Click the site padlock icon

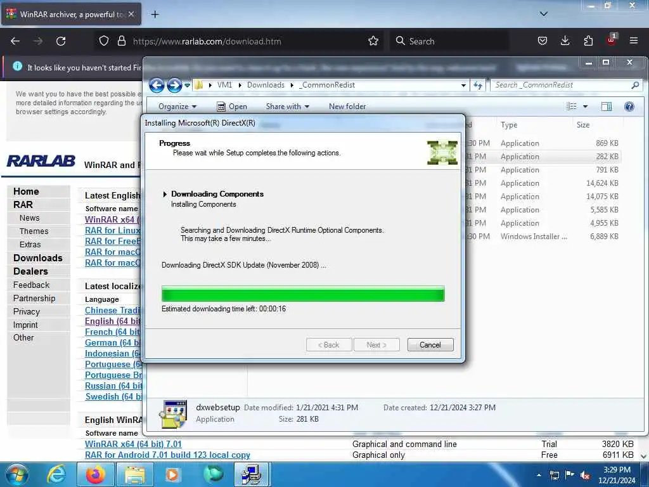[121, 41]
